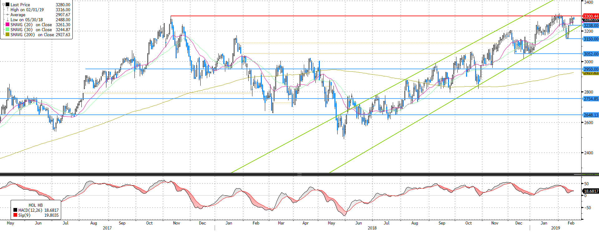Collapse the price legend tree
Image resolution: width=599 pixels, height=232 pixels.
click(4, 4)
